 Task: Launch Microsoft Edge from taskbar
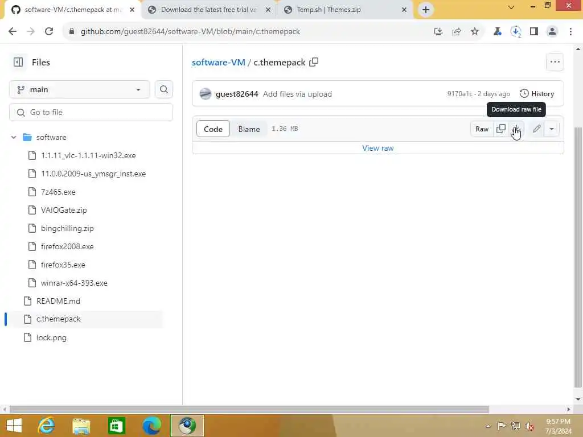(x=151, y=426)
